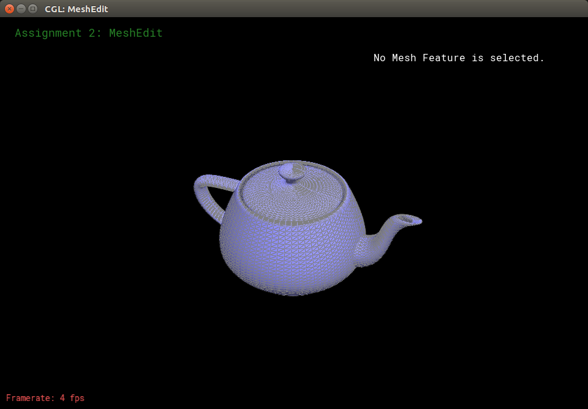The width and height of the screenshot is (588, 409).
Task: Close the CGL: MeshEdit window
Action: [9, 9]
